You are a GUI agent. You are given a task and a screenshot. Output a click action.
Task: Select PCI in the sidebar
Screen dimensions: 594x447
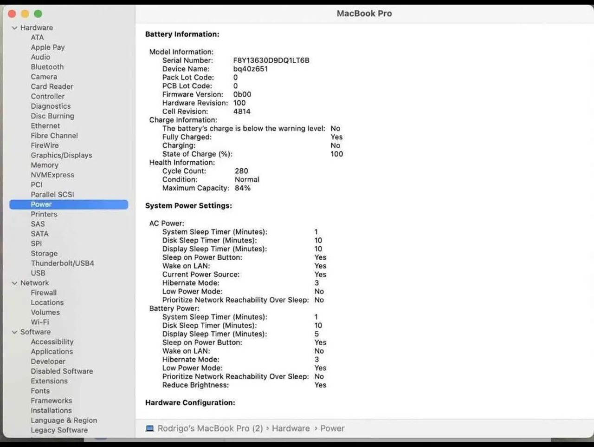click(x=37, y=184)
